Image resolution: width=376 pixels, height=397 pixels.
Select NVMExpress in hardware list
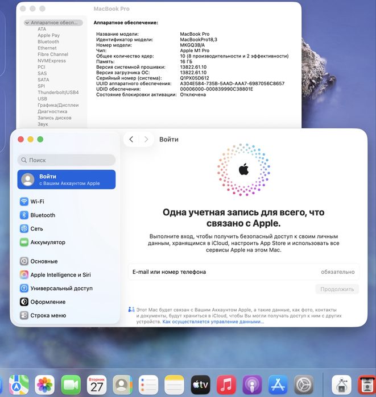51,61
